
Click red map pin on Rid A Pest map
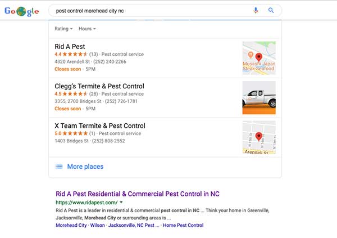pos(259,57)
